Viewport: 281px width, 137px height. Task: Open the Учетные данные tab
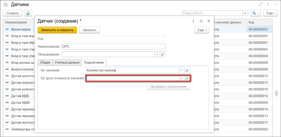67,62
